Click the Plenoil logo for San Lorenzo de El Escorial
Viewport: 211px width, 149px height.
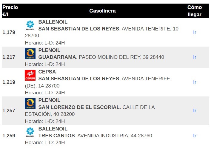pos(30,104)
